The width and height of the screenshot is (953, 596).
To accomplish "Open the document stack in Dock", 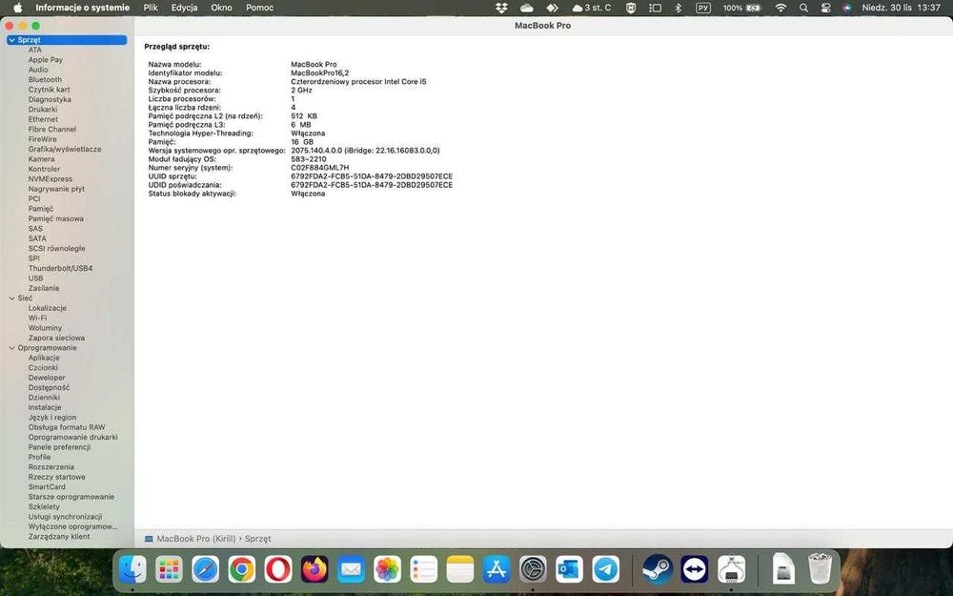I will (783, 570).
